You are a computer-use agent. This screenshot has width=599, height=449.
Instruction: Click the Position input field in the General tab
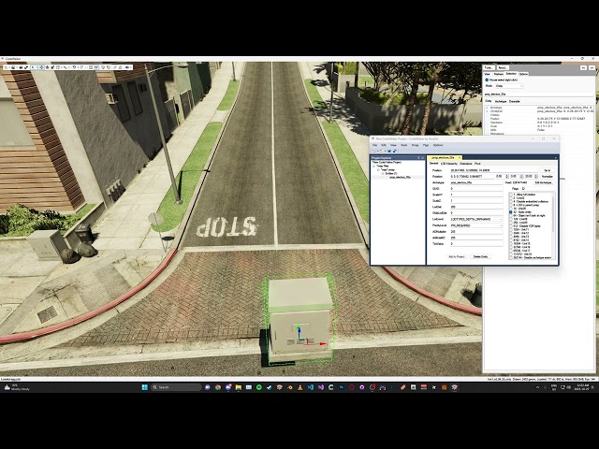pos(494,170)
